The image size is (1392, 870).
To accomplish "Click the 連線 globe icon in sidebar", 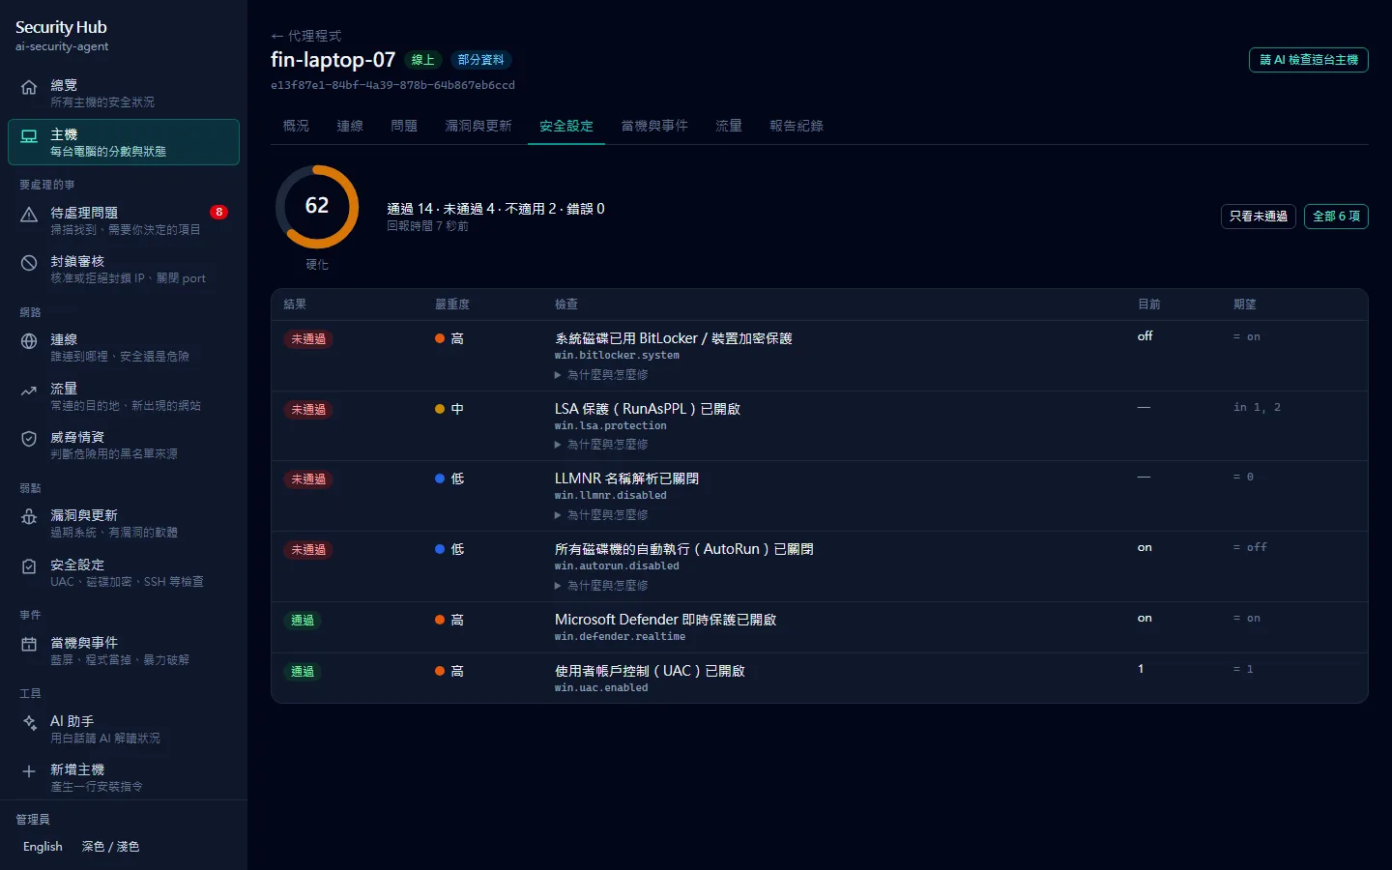I will (29, 341).
